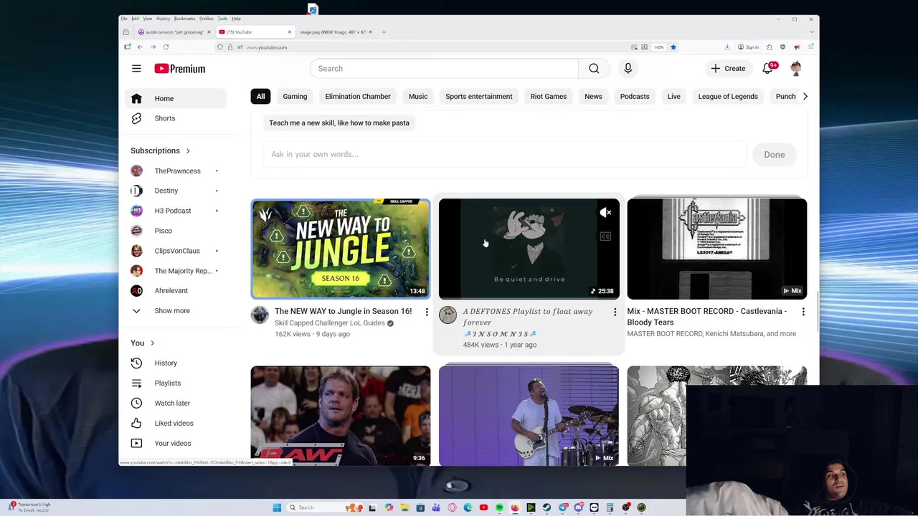Viewport: 918px width, 516px height.
Task: Open The NEW WAY TO JUNGLE thumbnail
Action: tap(341, 248)
